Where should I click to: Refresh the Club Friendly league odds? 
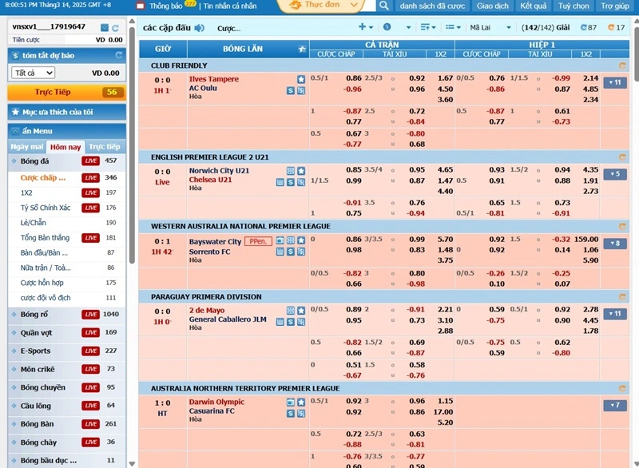[x=622, y=65]
